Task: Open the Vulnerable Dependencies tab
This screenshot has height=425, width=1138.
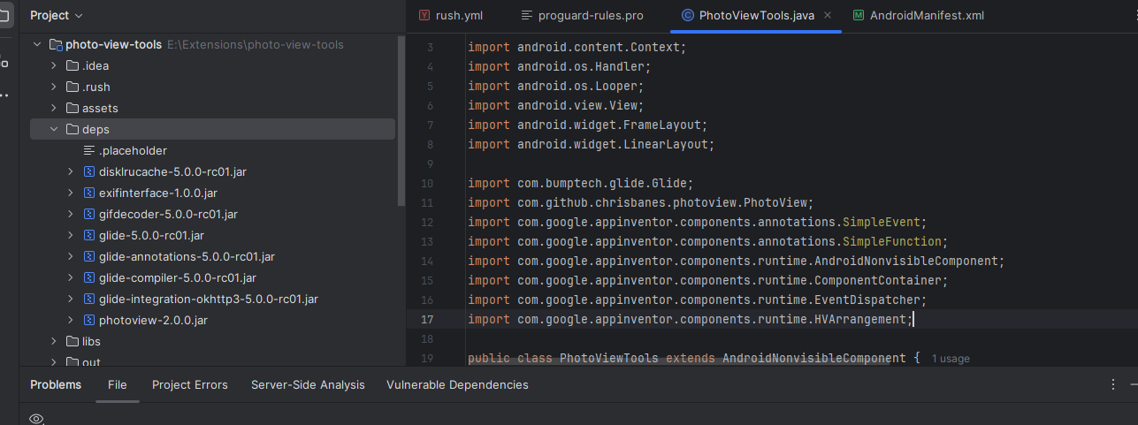Action: (x=457, y=384)
